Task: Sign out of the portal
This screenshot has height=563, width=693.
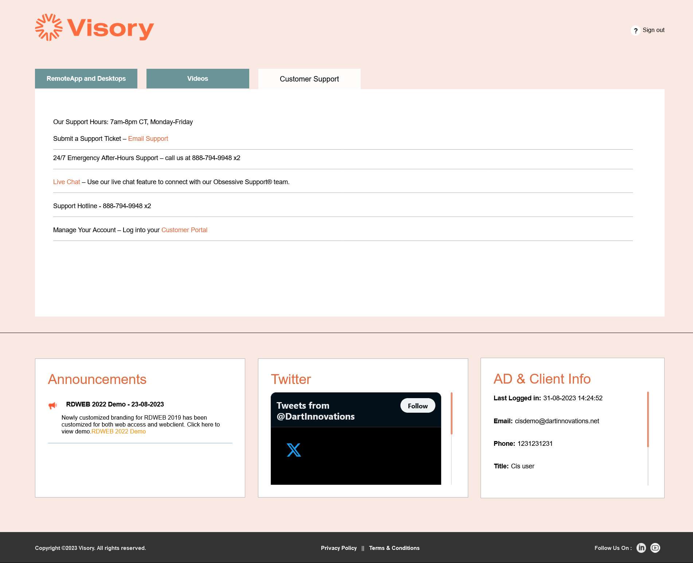Action: (654, 30)
